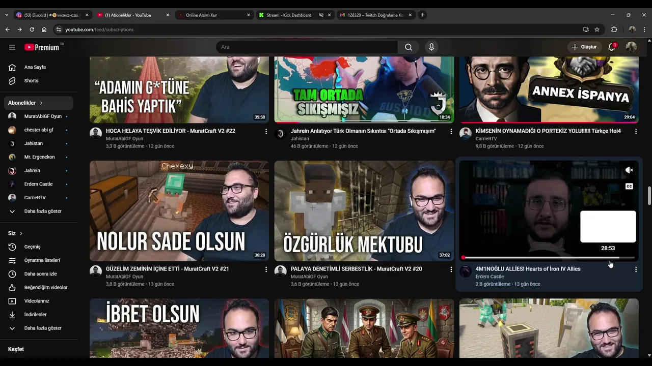Start voice search with microphone
The width and height of the screenshot is (652, 366).
(x=431, y=47)
